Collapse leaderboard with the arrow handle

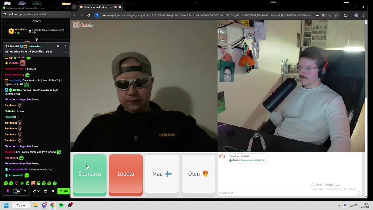pyautogui.click(x=36, y=39)
